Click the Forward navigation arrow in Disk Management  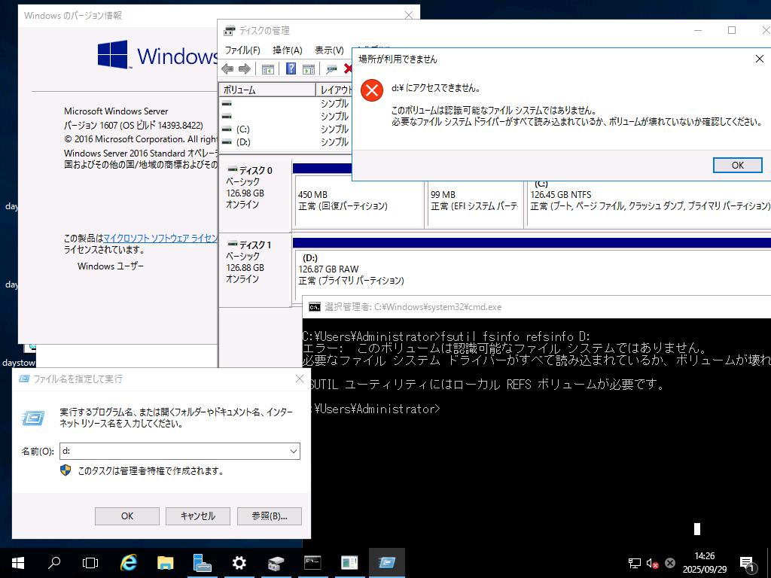(245, 68)
